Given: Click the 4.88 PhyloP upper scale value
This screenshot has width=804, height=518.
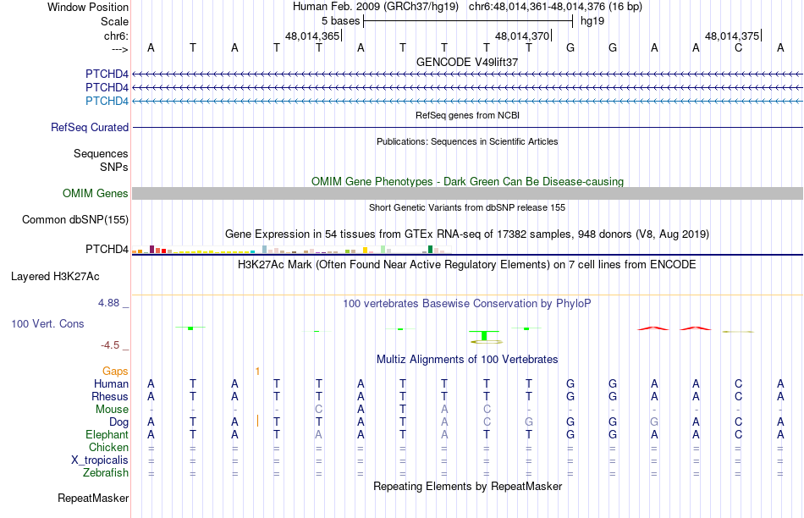Looking at the screenshot, I should click(108, 303).
